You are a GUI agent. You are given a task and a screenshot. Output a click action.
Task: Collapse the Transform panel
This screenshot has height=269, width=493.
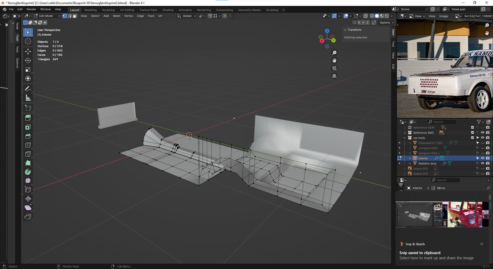(x=345, y=30)
